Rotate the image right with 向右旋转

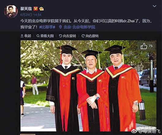pyautogui.click(x=90, y=36)
